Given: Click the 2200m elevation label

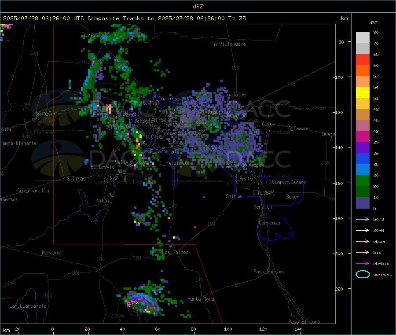Looking at the screenshot, I should click(117, 316).
